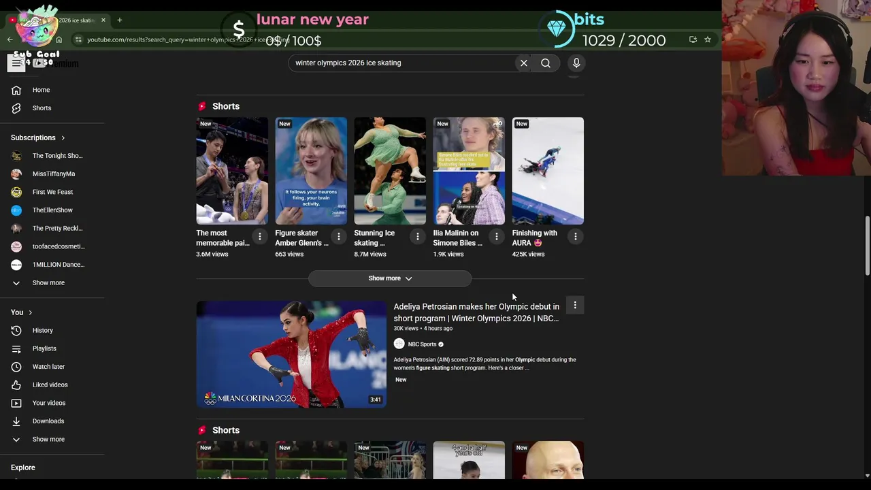Open options menu for Adeliya Petrosian video
The image size is (871, 490).
click(x=575, y=306)
